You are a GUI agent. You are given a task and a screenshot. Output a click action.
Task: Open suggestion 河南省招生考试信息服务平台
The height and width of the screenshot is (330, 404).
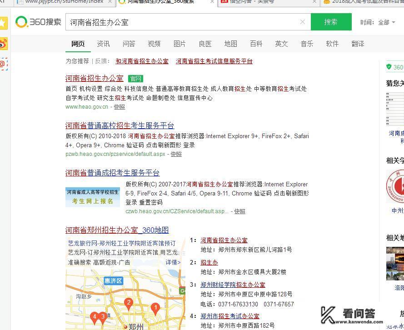click(214, 61)
